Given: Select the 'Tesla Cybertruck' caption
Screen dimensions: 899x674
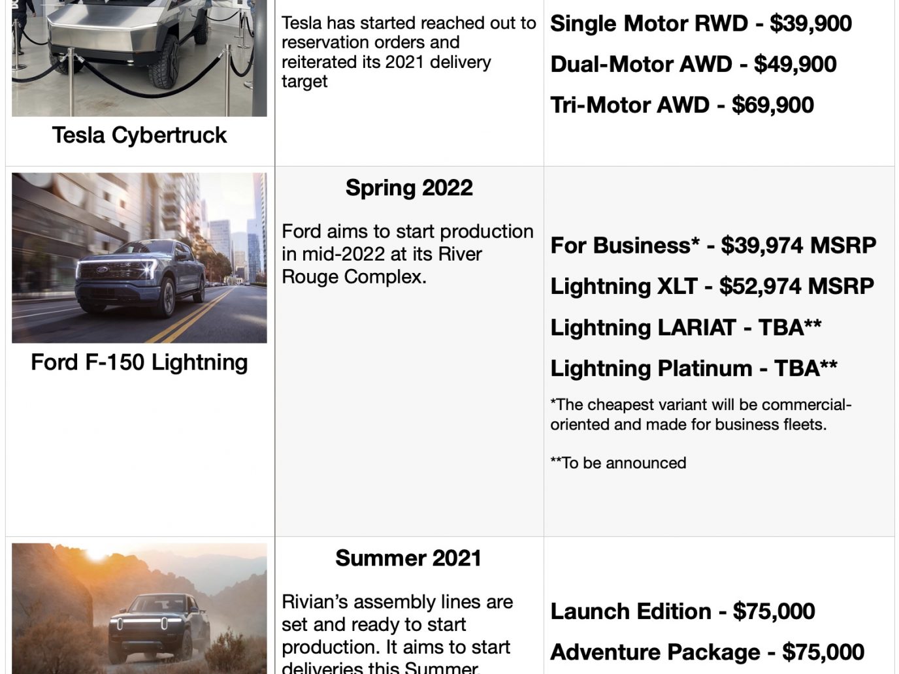Looking at the screenshot, I should click(139, 135).
